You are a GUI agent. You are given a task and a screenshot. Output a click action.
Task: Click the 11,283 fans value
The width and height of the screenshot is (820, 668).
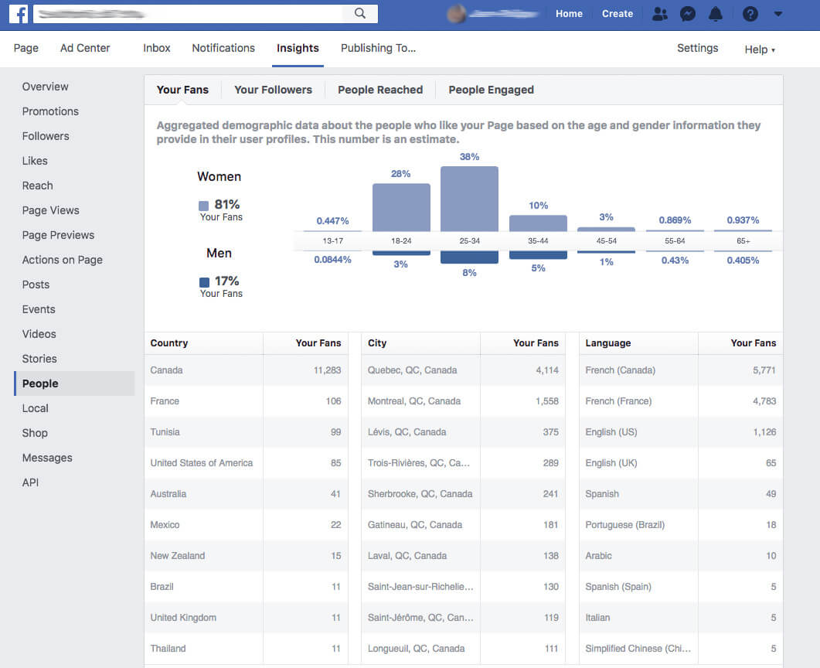328,370
